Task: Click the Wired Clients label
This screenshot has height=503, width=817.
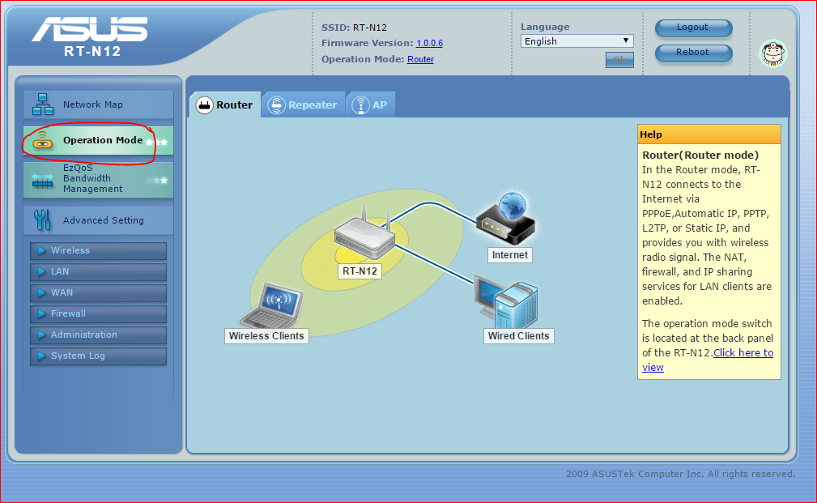Action: pyautogui.click(x=519, y=336)
